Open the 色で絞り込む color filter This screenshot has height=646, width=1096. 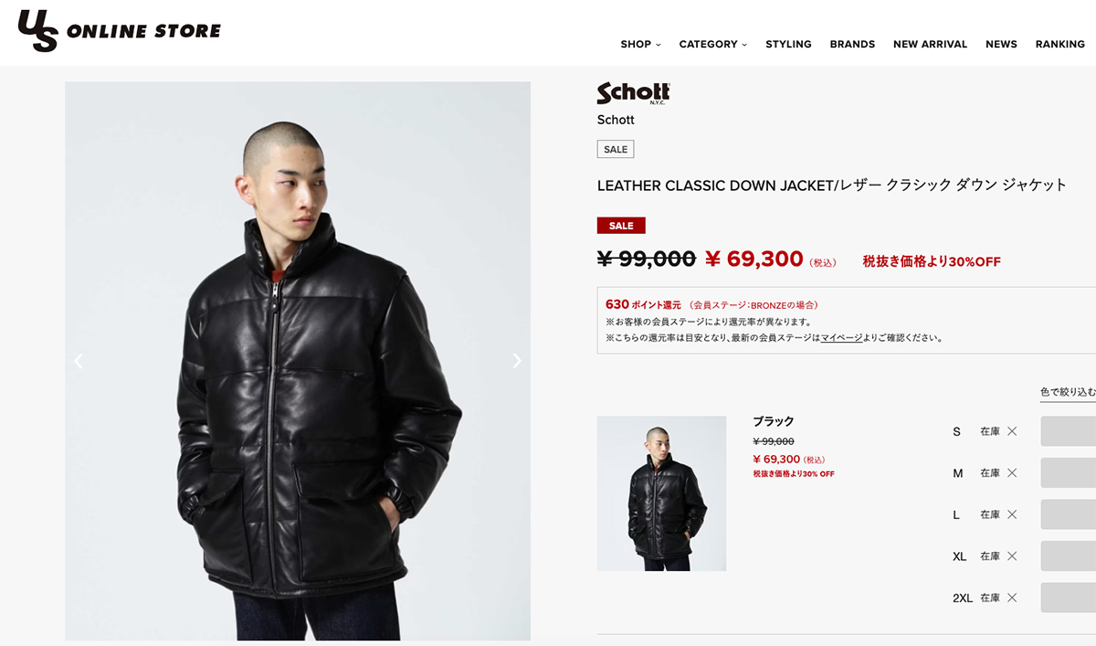[x=1068, y=392]
